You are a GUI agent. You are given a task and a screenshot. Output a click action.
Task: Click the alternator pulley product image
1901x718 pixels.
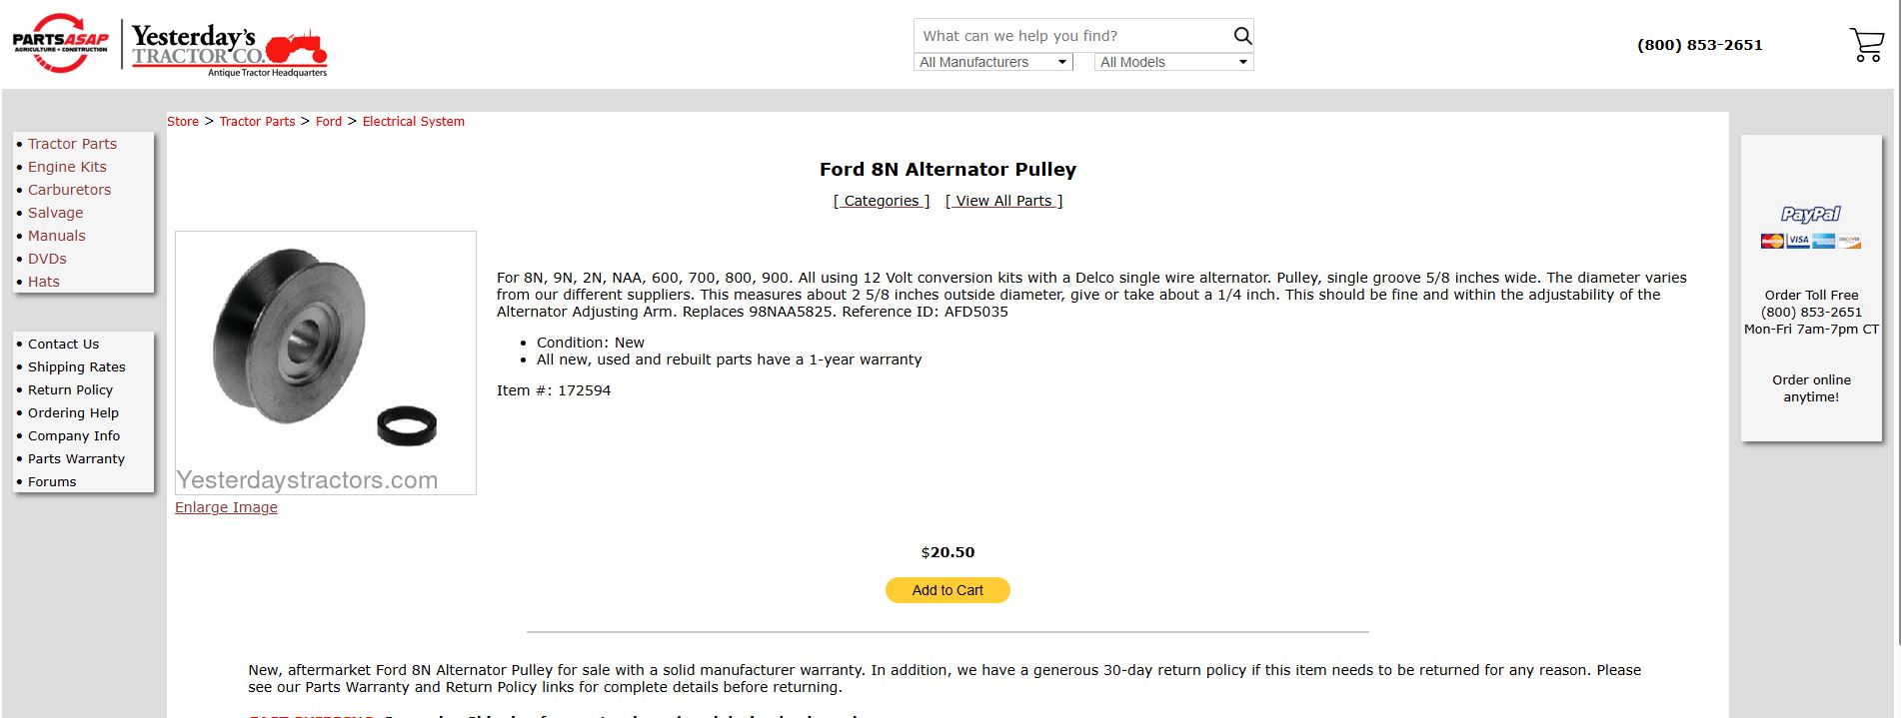click(x=326, y=362)
